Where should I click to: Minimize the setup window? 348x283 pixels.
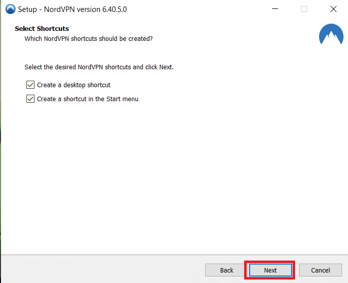[x=275, y=9]
